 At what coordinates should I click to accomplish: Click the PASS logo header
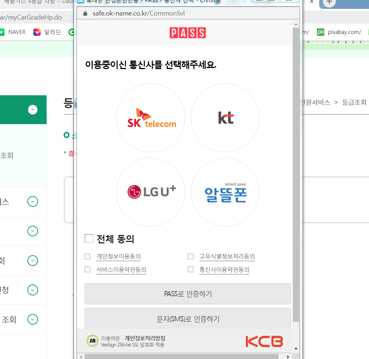187,33
